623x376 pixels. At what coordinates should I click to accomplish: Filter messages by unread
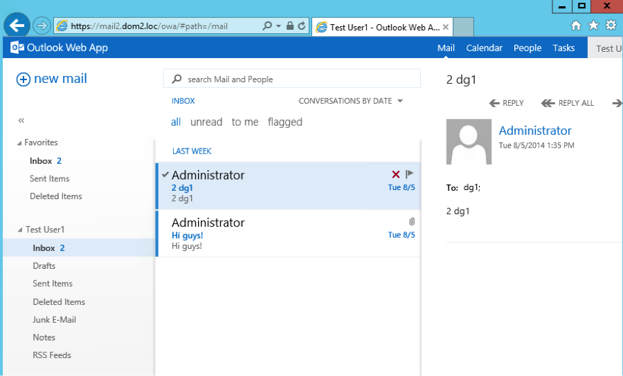click(206, 122)
